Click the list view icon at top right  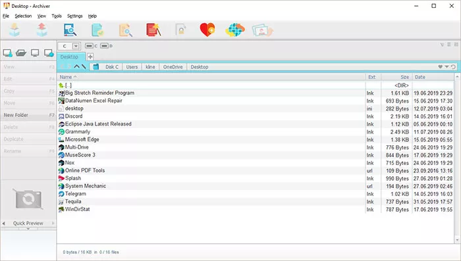[x=449, y=45]
